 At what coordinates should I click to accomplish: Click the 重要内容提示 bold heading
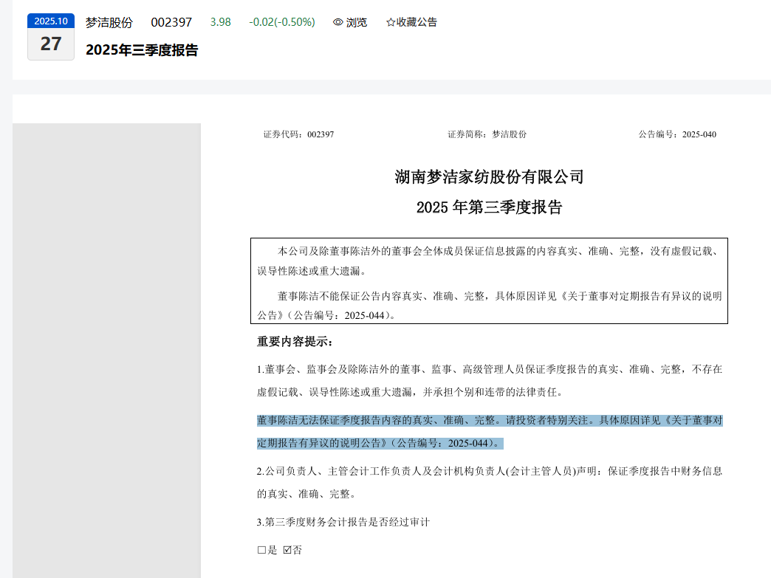pos(295,342)
